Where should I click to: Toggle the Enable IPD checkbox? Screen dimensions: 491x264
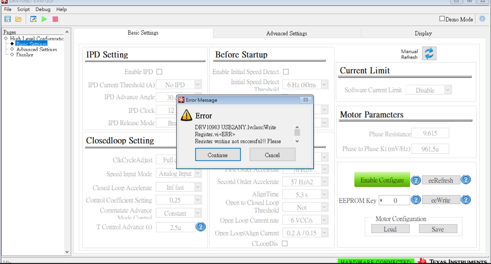pos(159,72)
